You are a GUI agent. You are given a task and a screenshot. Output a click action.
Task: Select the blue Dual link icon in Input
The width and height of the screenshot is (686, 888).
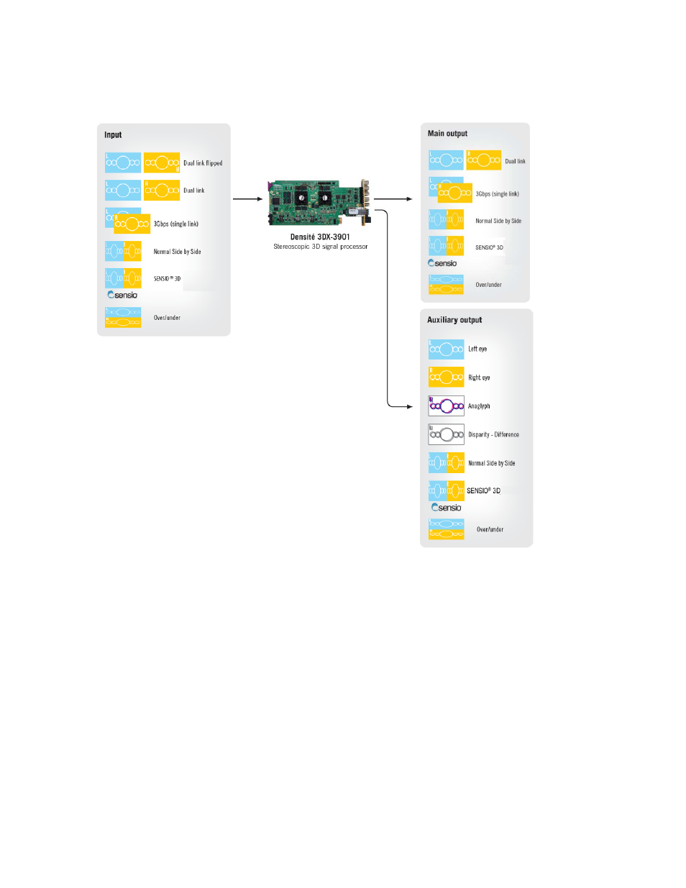pos(123,190)
